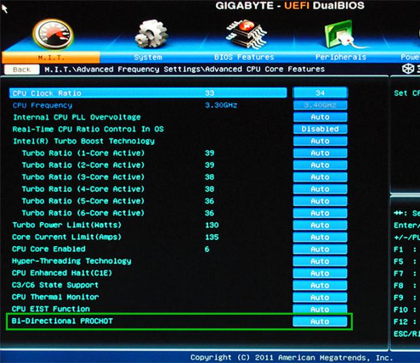420x363 pixels.
Task: Open CPU Core Enabled Auto dropdown
Action: point(320,249)
